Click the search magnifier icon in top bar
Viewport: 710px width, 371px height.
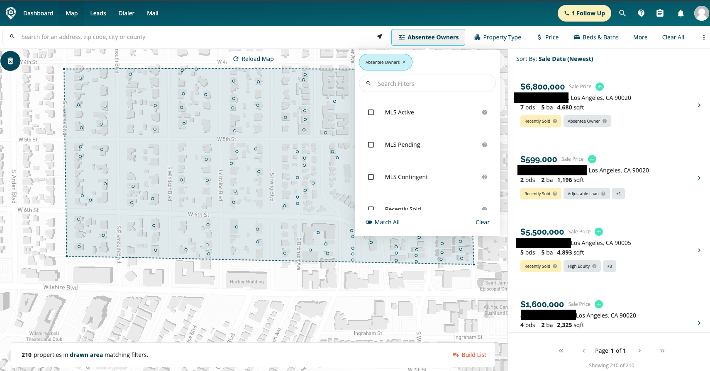pyautogui.click(x=622, y=13)
